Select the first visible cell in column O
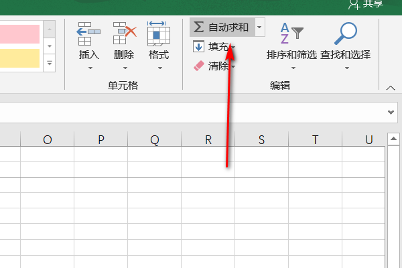 (x=47, y=154)
